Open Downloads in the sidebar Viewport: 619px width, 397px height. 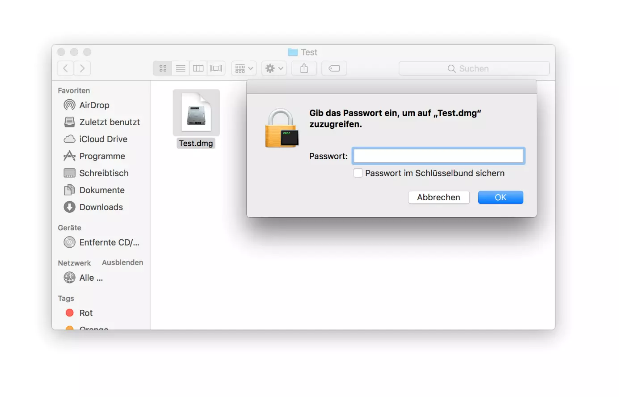point(101,207)
